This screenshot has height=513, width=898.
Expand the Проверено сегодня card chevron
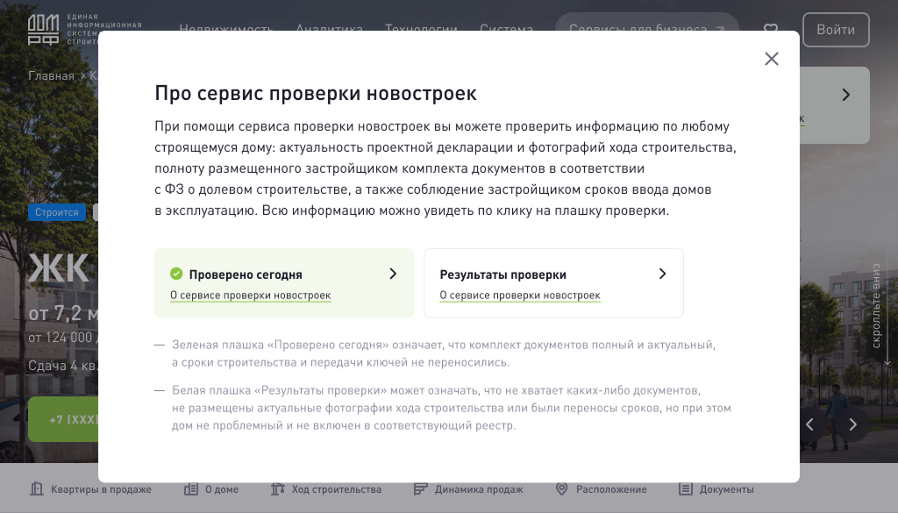tap(393, 274)
